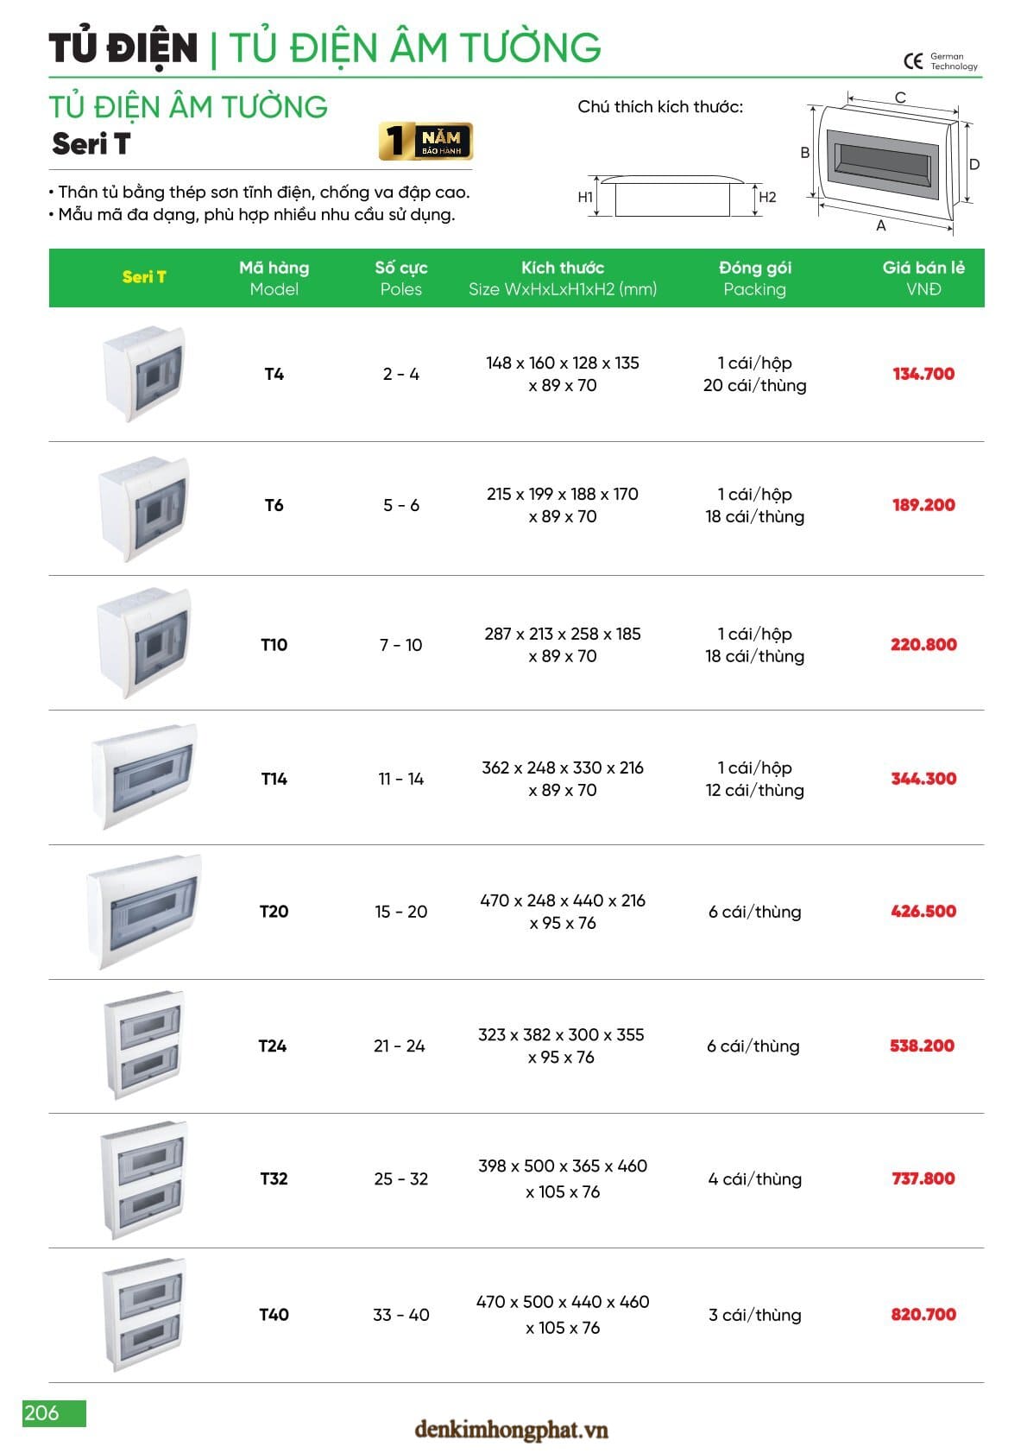This screenshot has height=1453, width=1027.
Task: Select the T40 cabinet product image
Action: [x=143, y=1314]
